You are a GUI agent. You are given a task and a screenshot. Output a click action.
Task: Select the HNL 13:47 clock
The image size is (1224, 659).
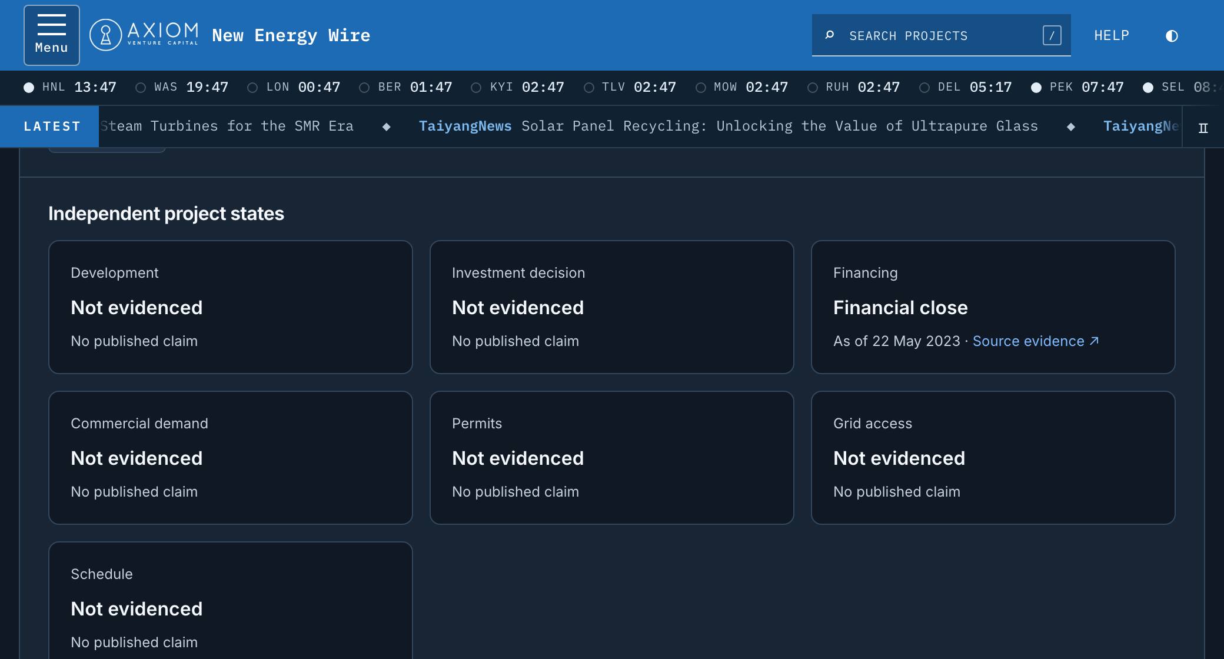(70, 87)
